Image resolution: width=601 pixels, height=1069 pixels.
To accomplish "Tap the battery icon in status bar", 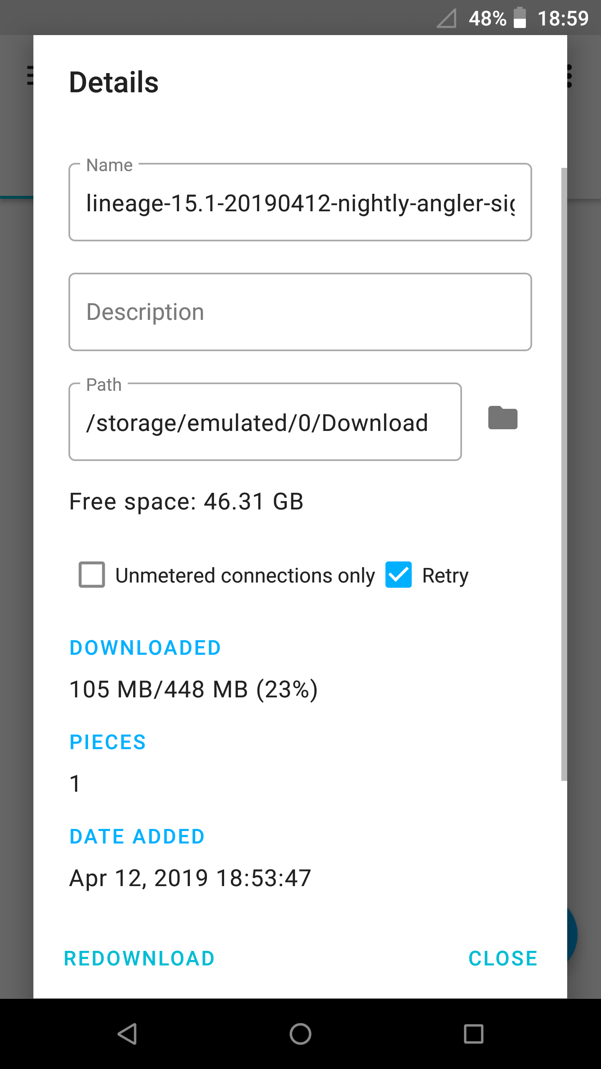I will click(x=520, y=18).
